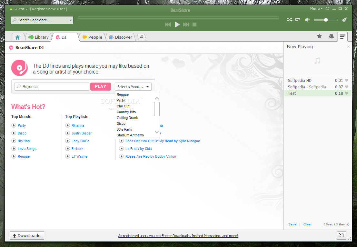Click the mood list down arrow
Screen dimensions: 357x247
(x=157, y=132)
